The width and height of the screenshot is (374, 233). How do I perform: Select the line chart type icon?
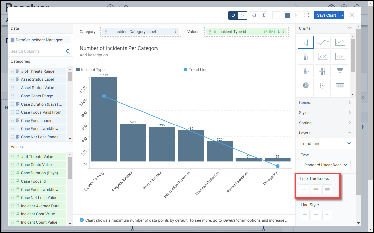323,42
